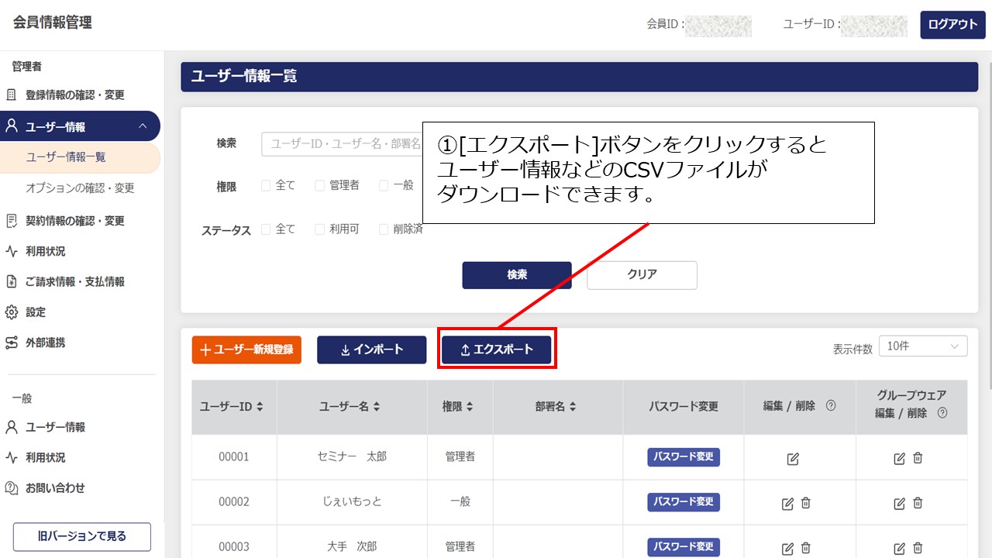The width and height of the screenshot is (992, 558).
Task: Open 契約情報の確認・変更 in sidebar
Action: [74, 221]
